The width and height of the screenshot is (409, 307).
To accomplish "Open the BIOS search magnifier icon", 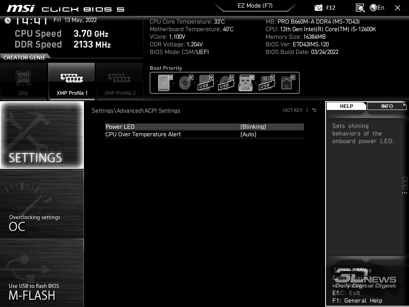I will point(360,8).
